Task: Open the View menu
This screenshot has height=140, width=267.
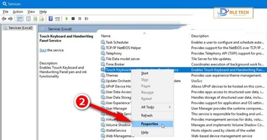Action: 31,12
